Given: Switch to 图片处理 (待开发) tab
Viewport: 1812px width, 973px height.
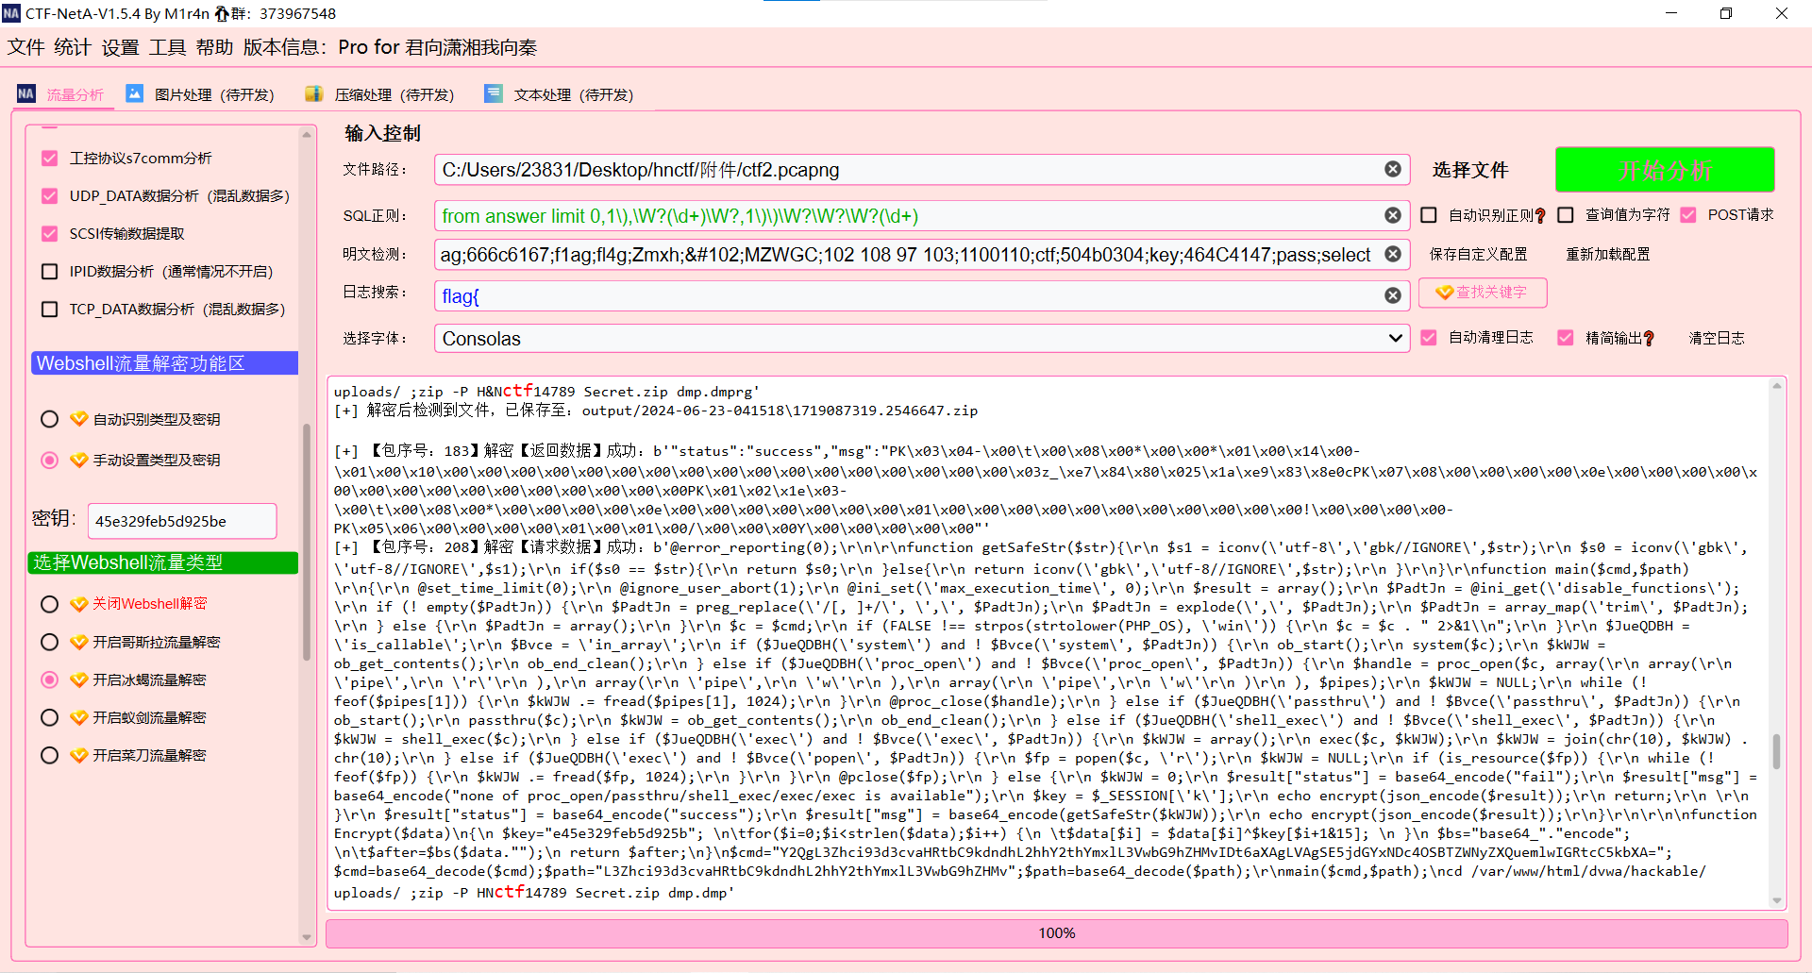Looking at the screenshot, I should [200, 94].
